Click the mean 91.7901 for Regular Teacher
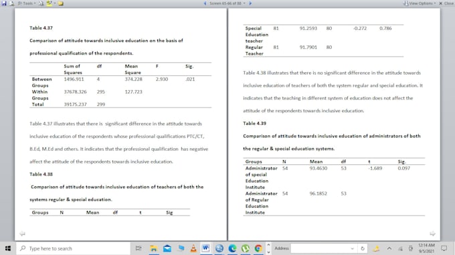Viewport: 455px width, 255px height. (x=308, y=47)
